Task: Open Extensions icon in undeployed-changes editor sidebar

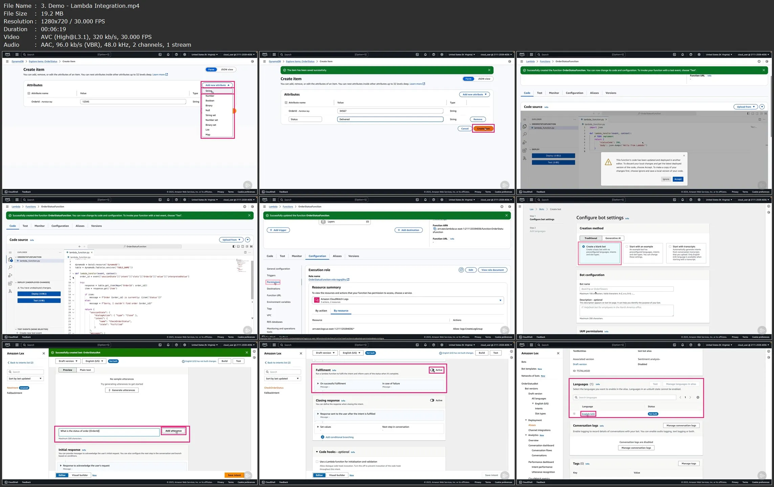Action: tap(10, 283)
